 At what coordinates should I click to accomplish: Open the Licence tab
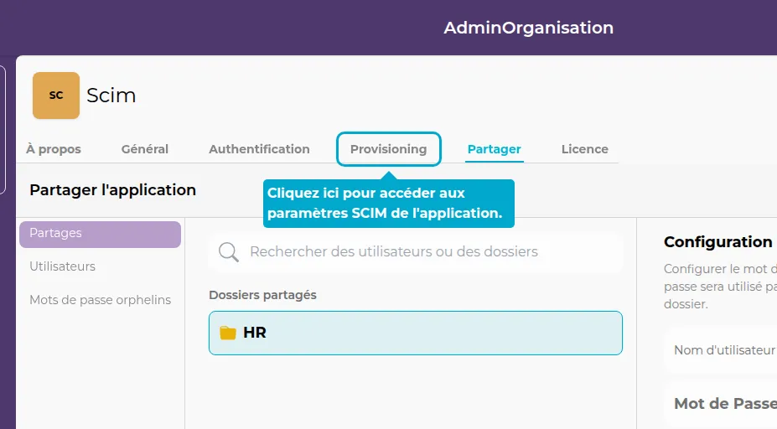[x=584, y=149]
